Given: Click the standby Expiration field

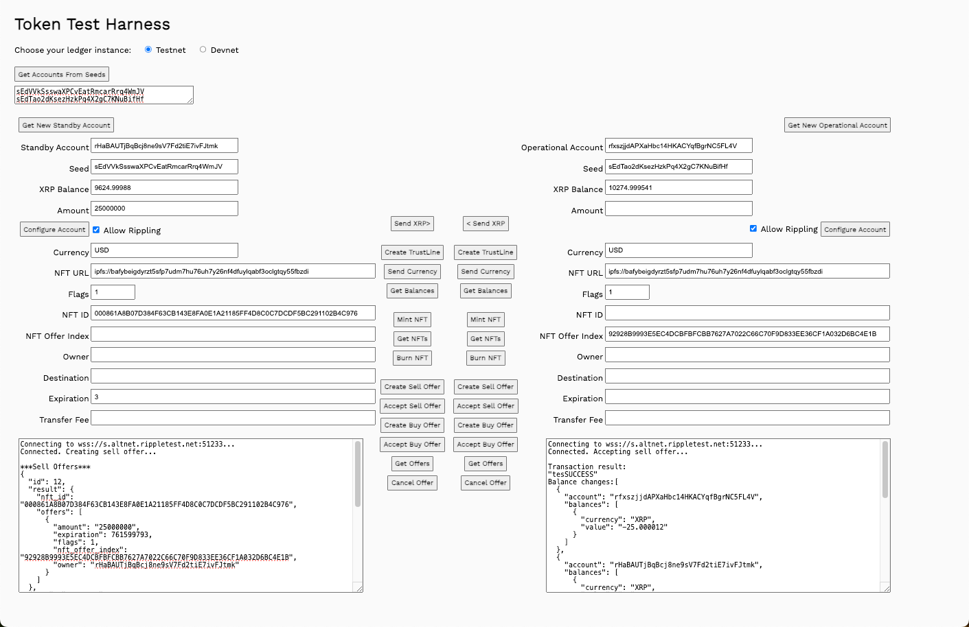Looking at the screenshot, I should coord(233,397).
